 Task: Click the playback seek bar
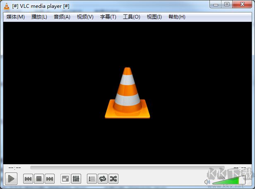click(127, 168)
